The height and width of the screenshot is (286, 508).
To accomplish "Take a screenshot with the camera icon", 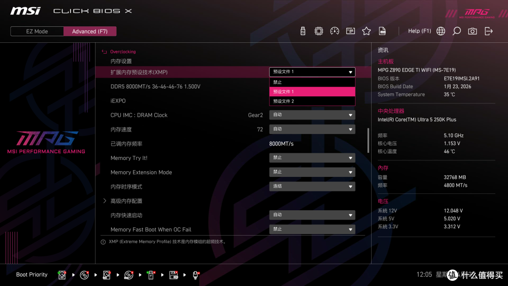I will pyautogui.click(x=472, y=31).
